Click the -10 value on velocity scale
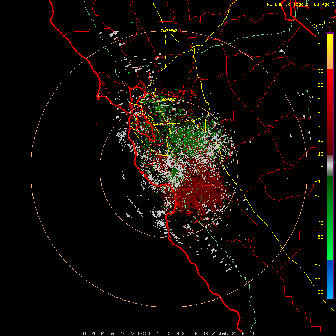 (x=319, y=182)
